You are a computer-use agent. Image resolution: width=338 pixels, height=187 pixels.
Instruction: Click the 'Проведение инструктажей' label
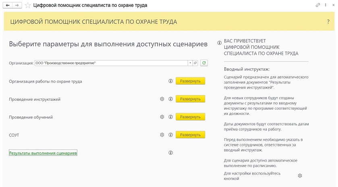point(35,100)
